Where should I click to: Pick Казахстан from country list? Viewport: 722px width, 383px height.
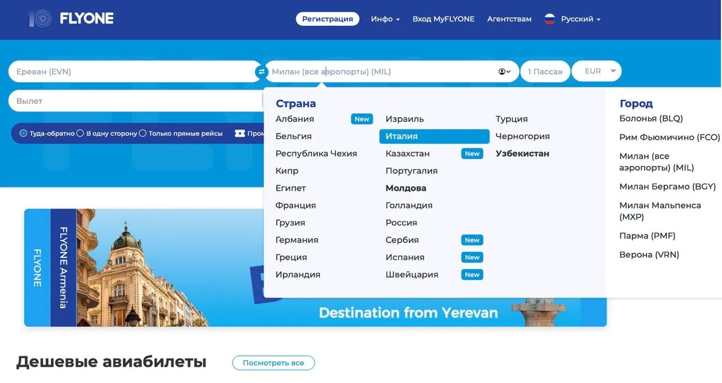407,154
